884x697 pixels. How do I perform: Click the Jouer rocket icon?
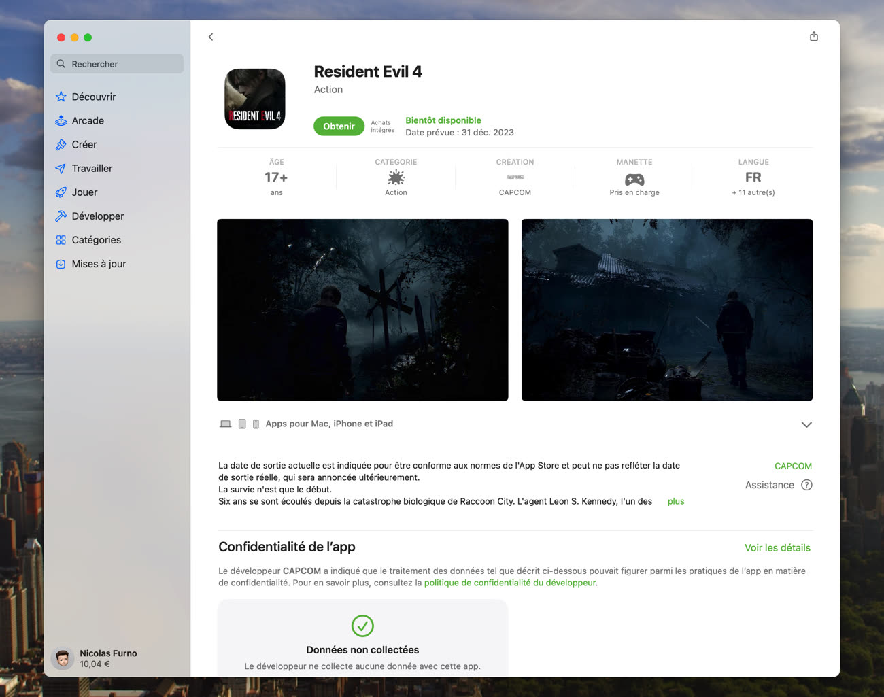tap(61, 192)
